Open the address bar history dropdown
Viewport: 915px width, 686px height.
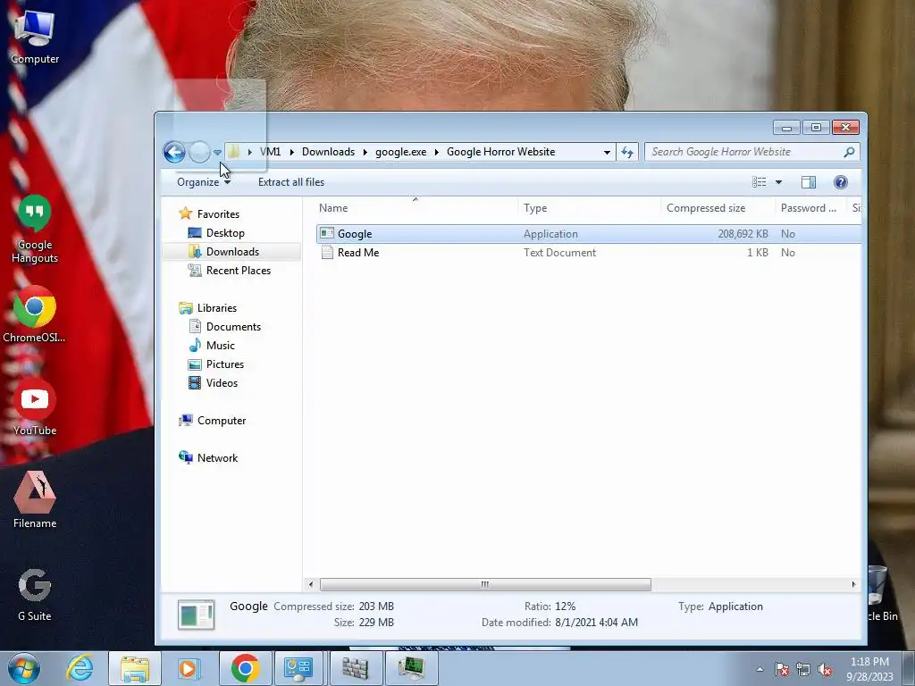[x=607, y=152]
